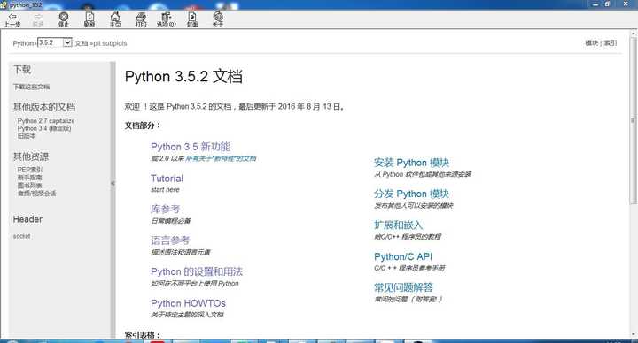The width and height of the screenshot is (638, 343).
Task: Click the greyed-out forward arrow icon
Action: [x=38, y=19]
